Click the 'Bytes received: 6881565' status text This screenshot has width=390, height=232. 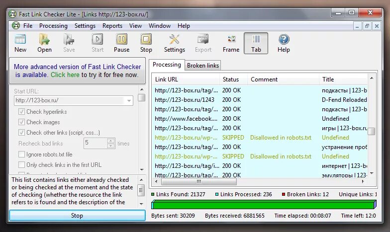coord(235,216)
